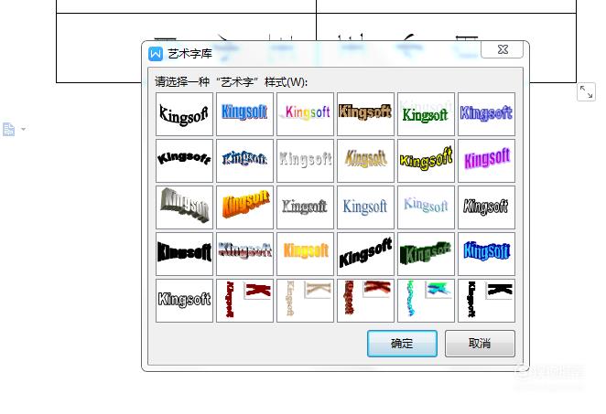Select the plain steel-blue serif Kingsoft style

tap(365, 207)
